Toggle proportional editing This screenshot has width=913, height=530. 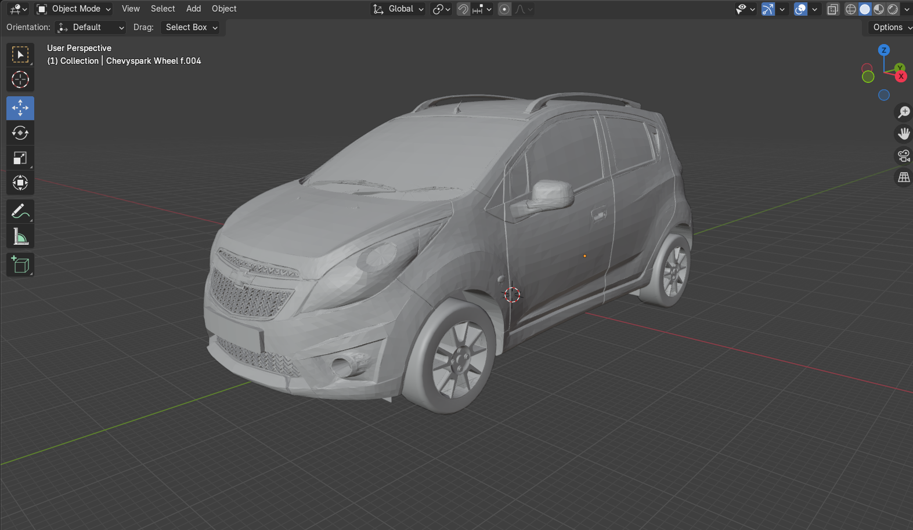click(x=505, y=9)
